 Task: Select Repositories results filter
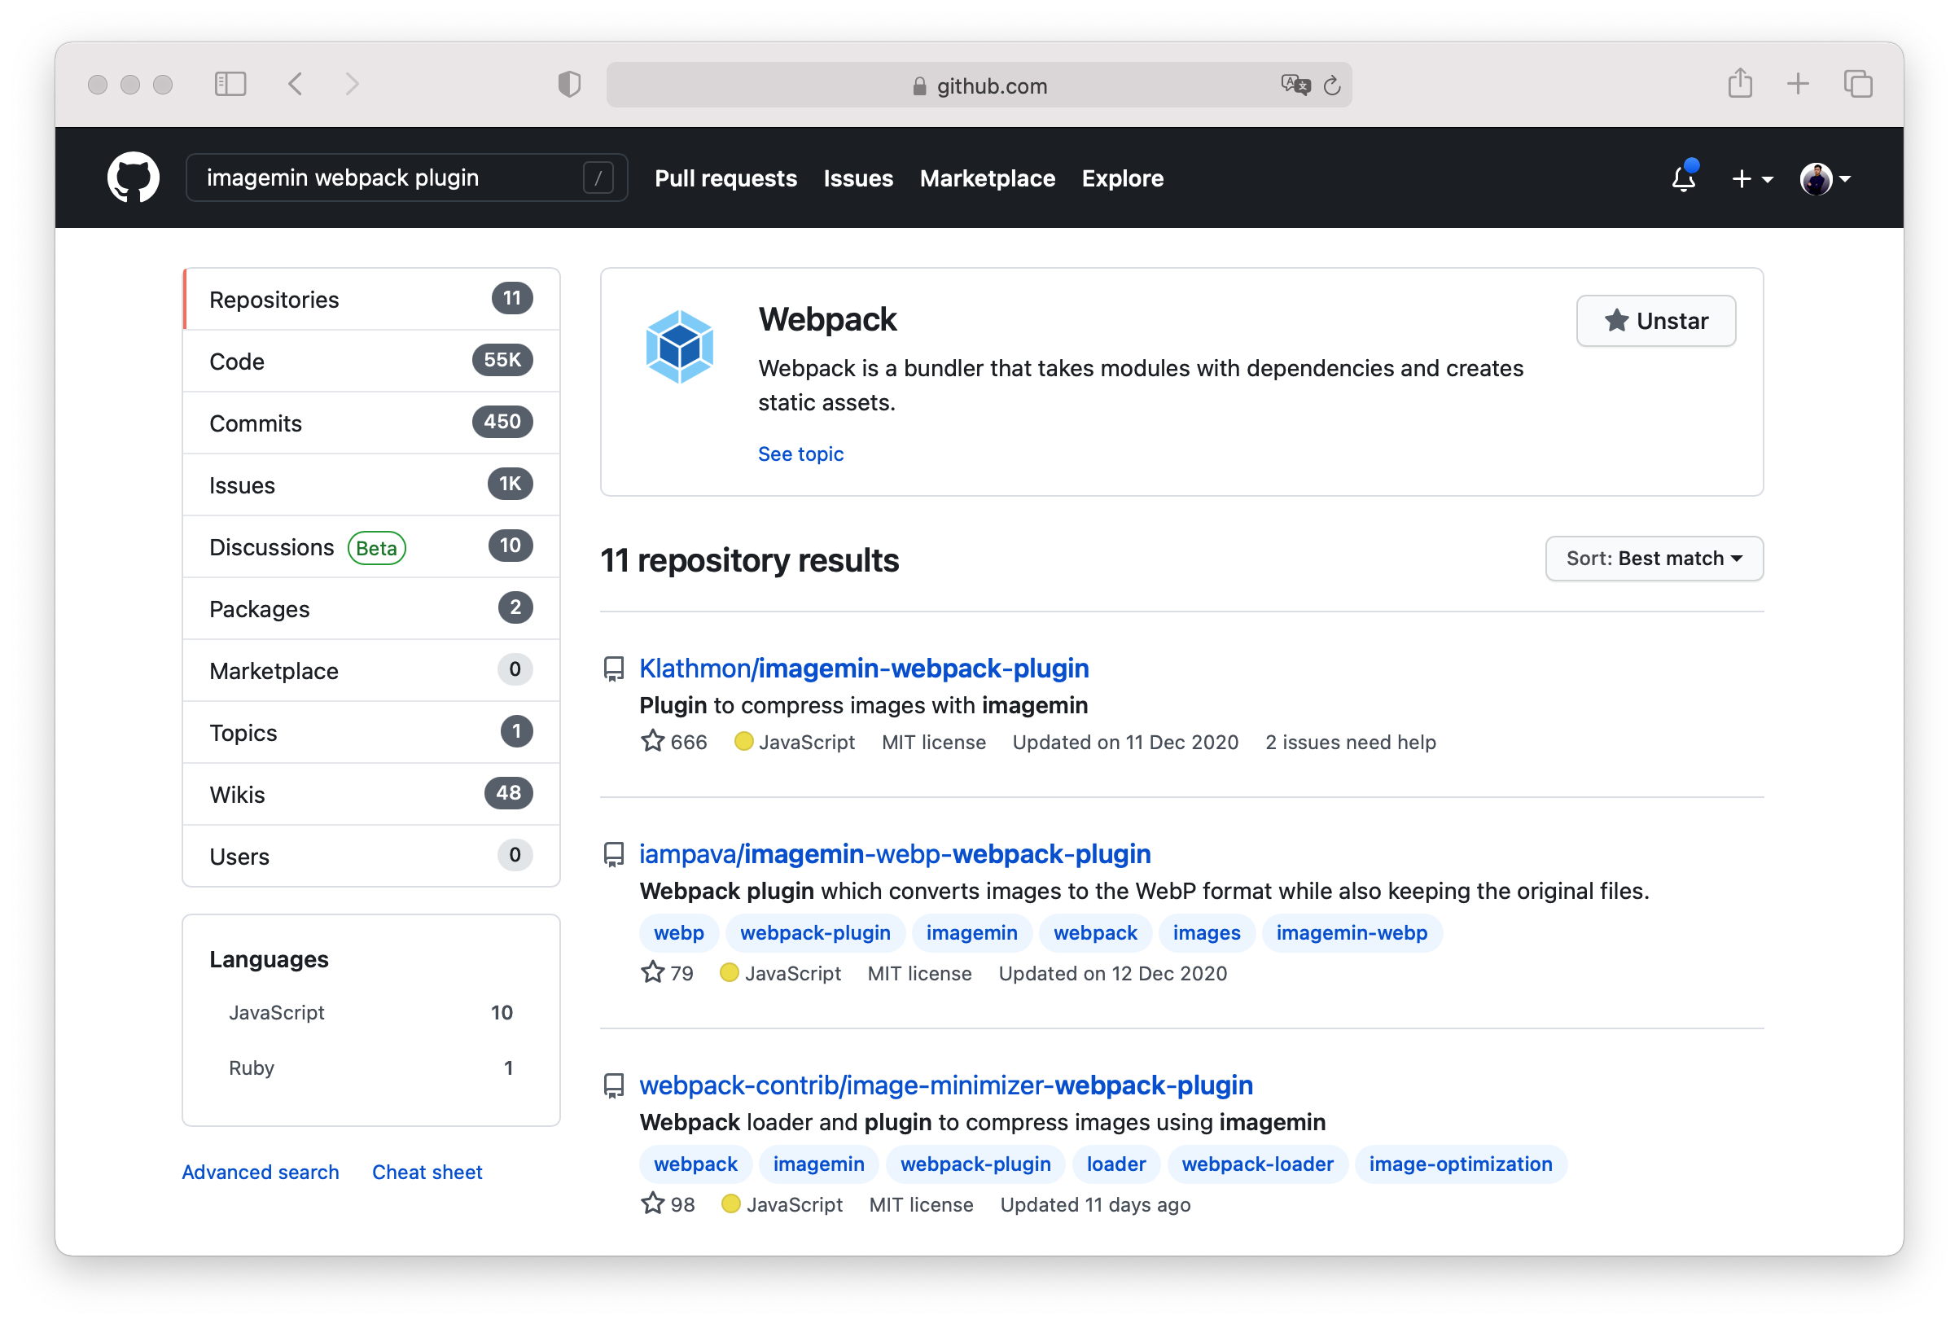(371, 299)
